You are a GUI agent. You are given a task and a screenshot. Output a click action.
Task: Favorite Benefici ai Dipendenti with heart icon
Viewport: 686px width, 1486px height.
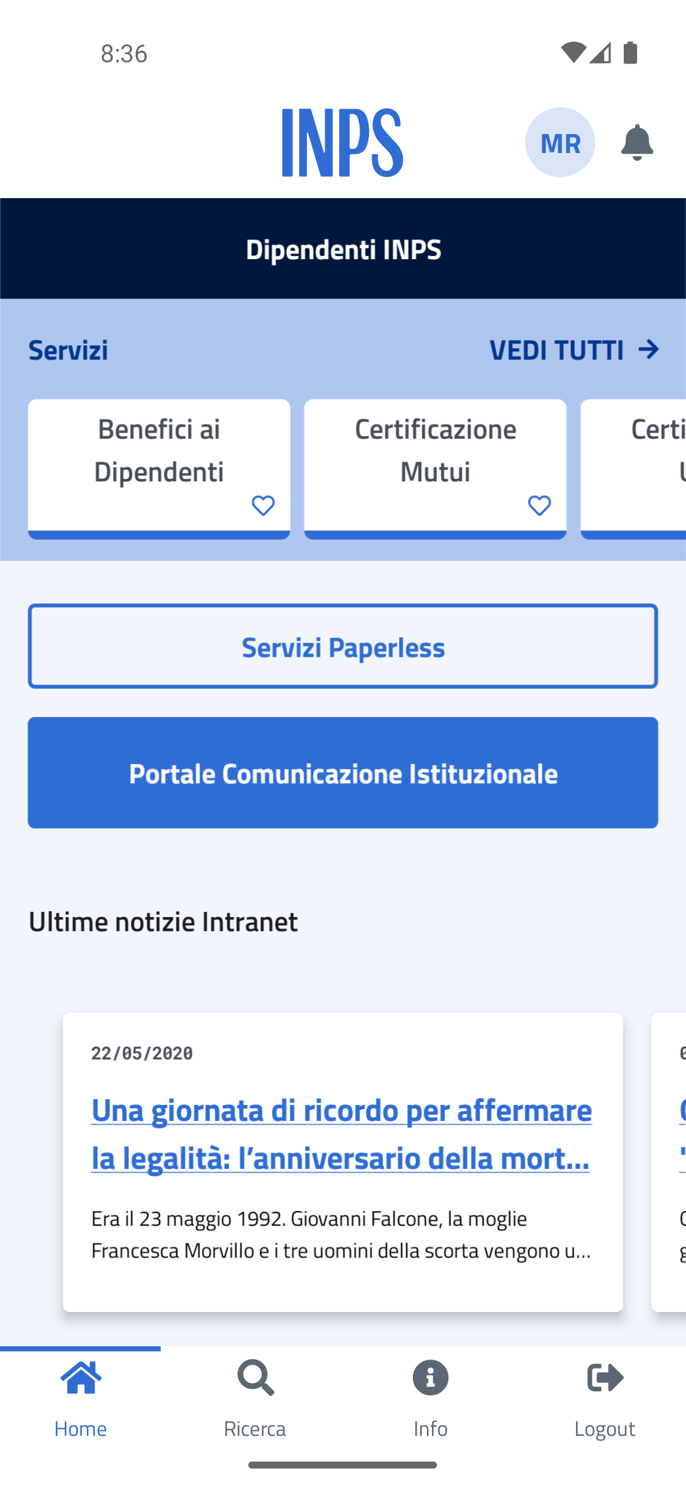coord(263,505)
